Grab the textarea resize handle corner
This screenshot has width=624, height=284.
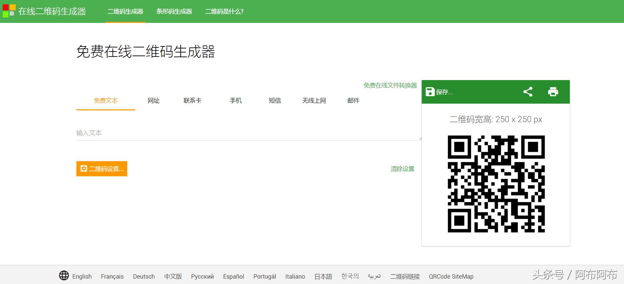(420, 138)
